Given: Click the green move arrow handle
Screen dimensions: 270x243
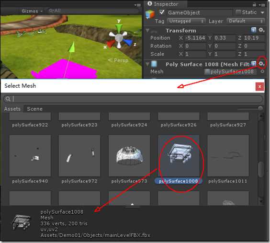Looking at the screenshot, I should (x=72, y=46).
